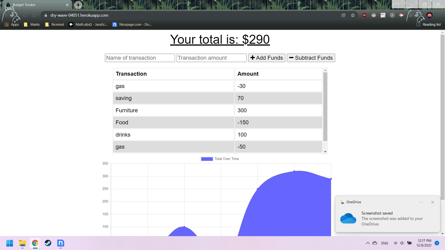
Task: Click the transactions table scrollbar thumb
Action: [325, 107]
